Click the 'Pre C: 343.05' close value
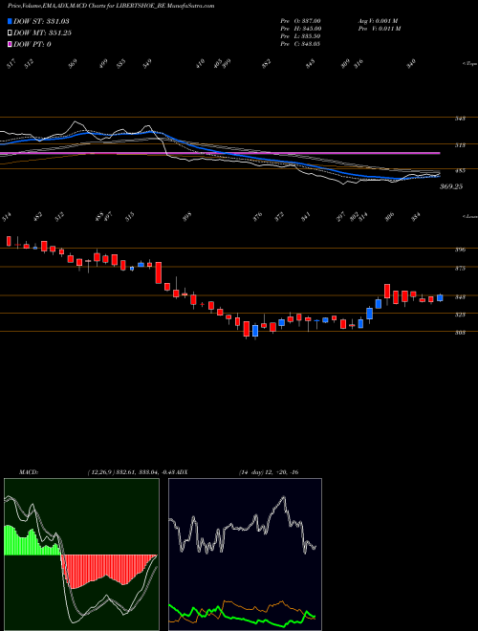478x631 pixels. 300,44
